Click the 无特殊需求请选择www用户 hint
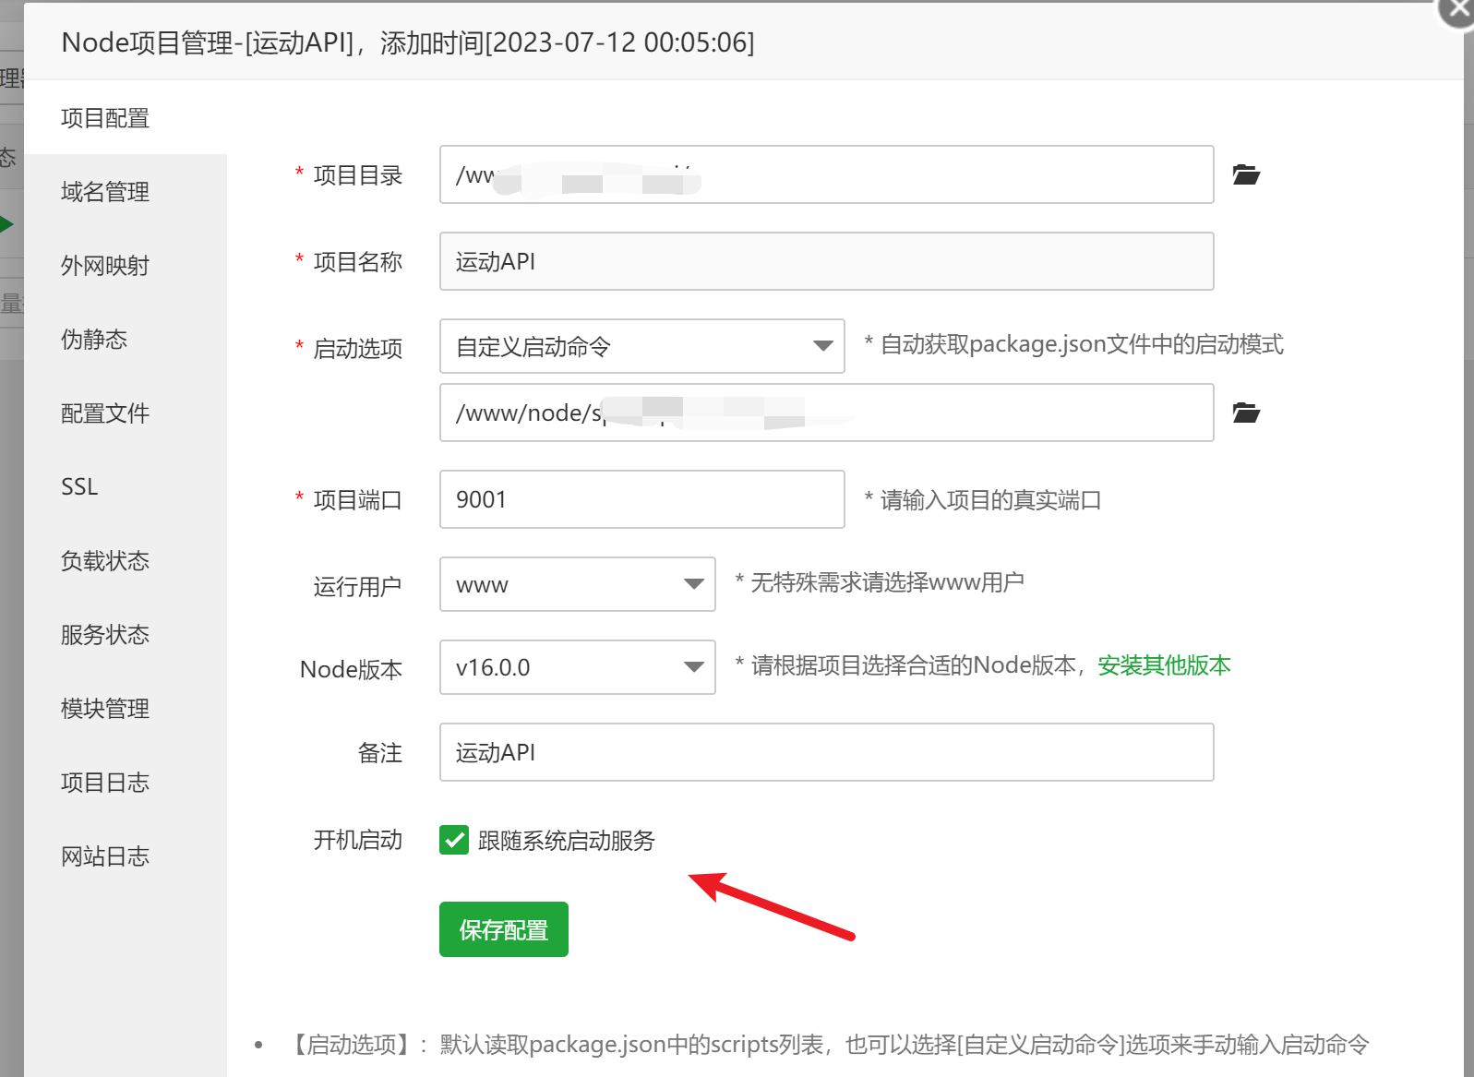Screen dimensions: 1474x1077 pyautogui.click(x=880, y=582)
